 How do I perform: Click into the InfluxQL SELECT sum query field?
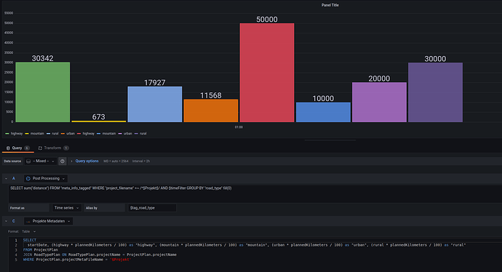[255, 193]
